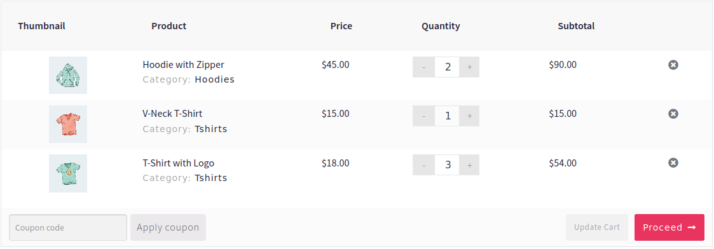Remove Hoodie with Zipper from cart
This screenshot has width=714, height=249.
point(673,65)
